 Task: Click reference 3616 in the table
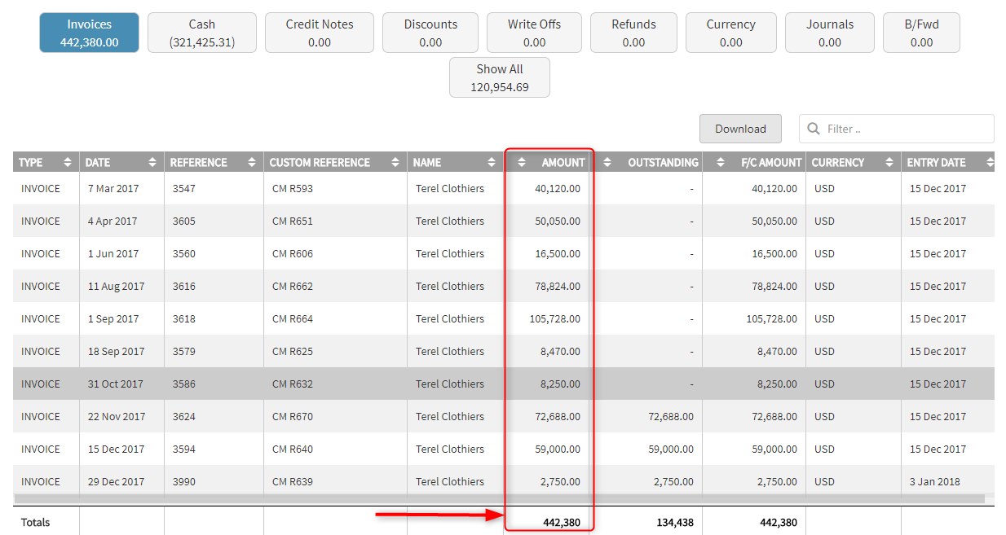184,286
